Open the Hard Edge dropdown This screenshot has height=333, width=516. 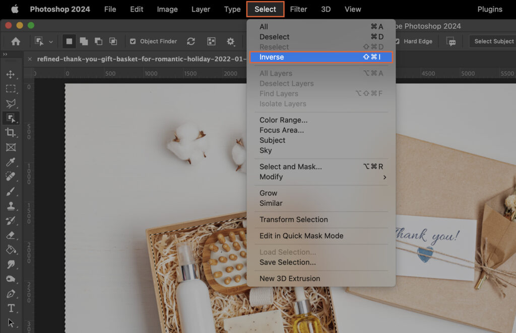418,41
